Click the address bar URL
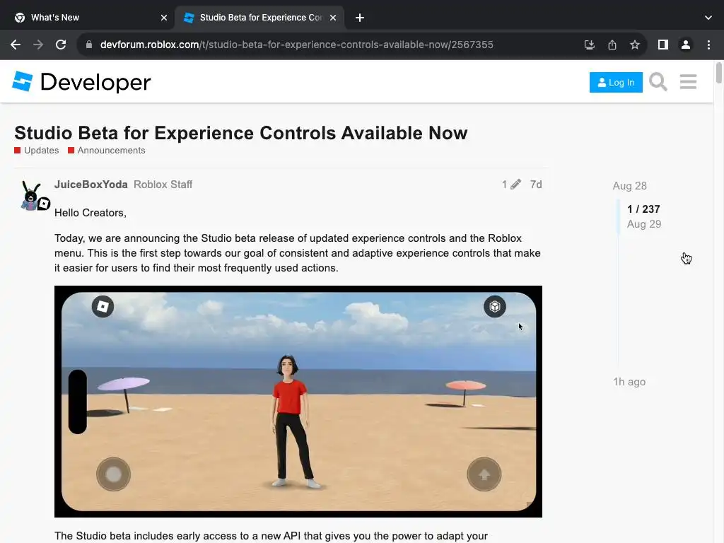 coord(296,45)
